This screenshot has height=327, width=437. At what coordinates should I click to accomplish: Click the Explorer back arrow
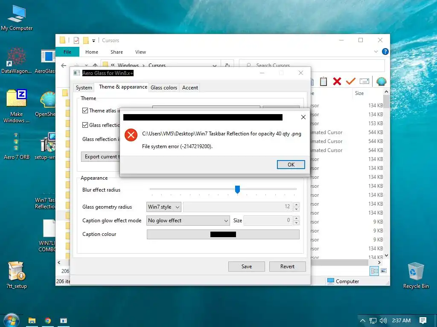click(64, 66)
